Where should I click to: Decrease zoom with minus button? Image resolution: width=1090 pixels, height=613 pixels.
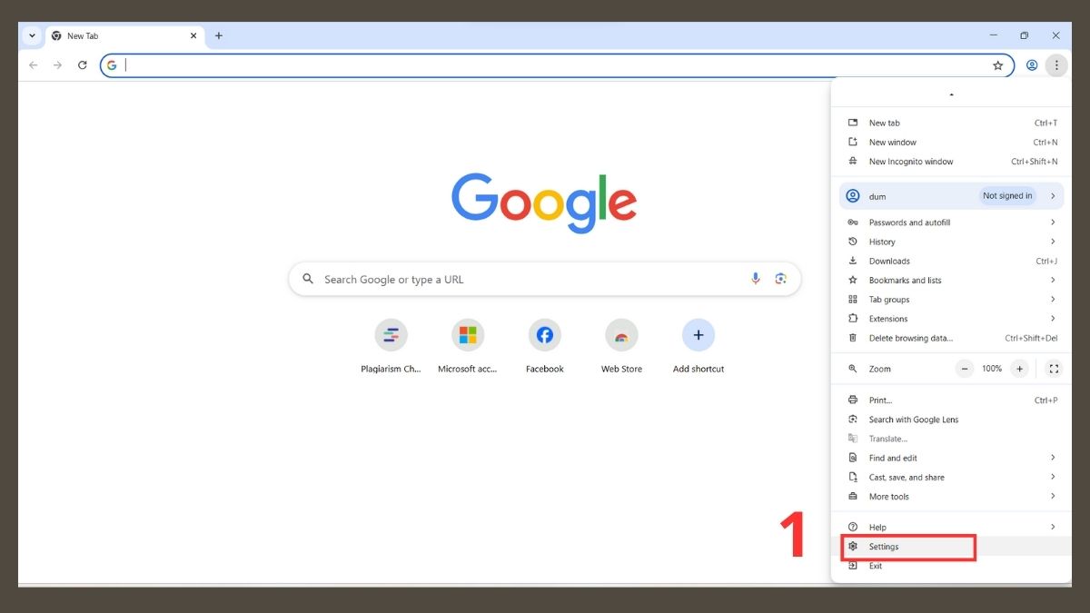tap(965, 369)
